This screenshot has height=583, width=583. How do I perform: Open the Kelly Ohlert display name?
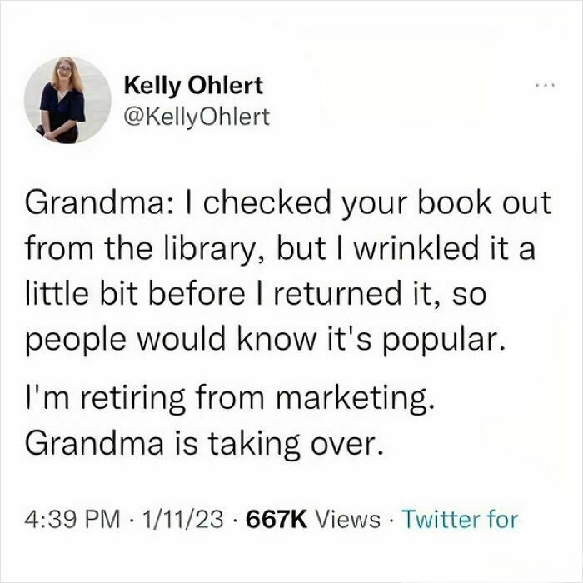coord(193,87)
